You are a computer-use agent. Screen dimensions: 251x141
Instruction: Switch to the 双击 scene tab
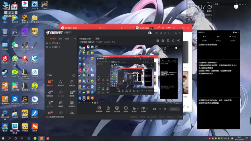(60, 39)
